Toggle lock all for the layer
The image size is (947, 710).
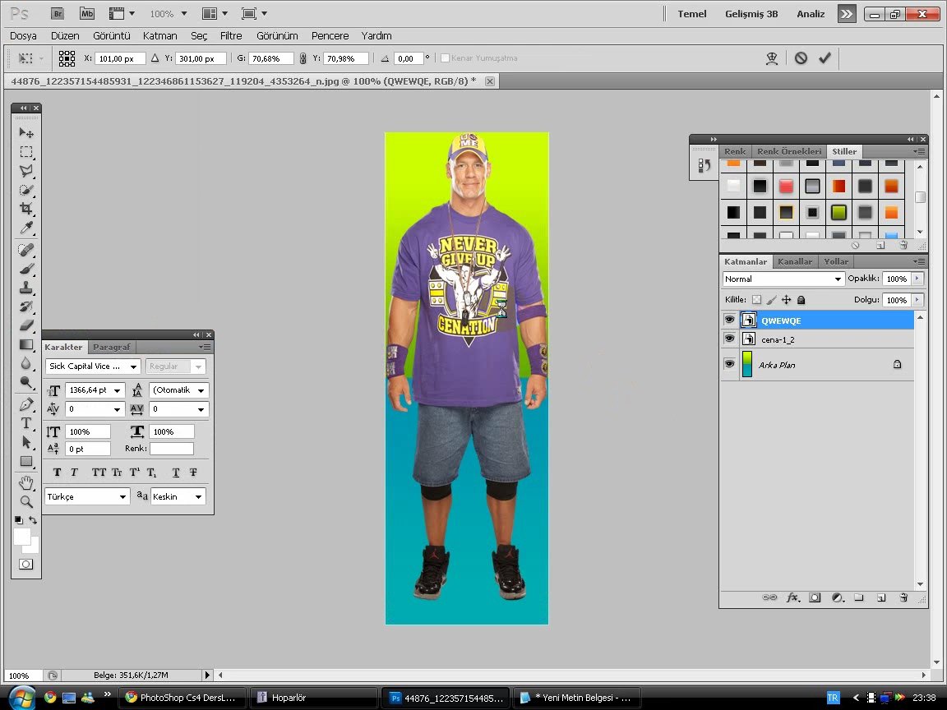(801, 299)
